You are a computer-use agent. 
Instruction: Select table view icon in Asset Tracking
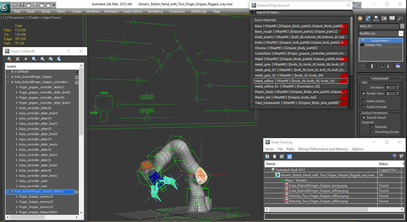point(289,156)
